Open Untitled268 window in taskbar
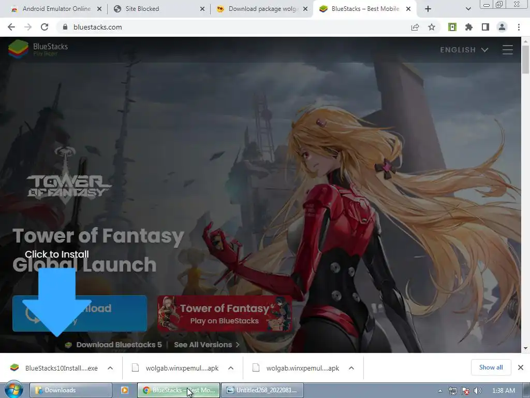The height and width of the screenshot is (398, 530). (262, 390)
